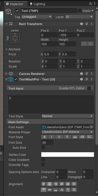Open Rect Transform more options menu
The height and width of the screenshot is (196, 98).
[x=92, y=24]
